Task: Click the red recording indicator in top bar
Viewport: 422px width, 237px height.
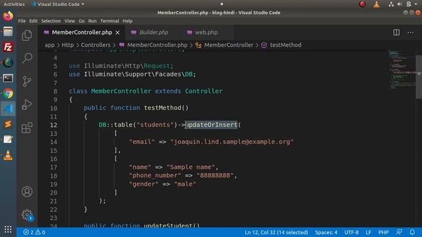Action: tap(363, 5)
